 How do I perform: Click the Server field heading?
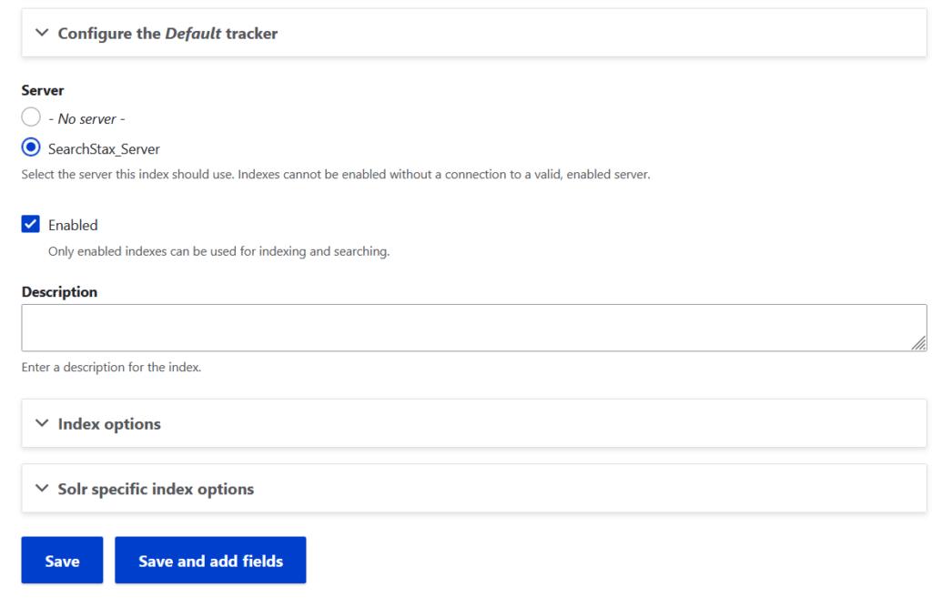pos(43,90)
